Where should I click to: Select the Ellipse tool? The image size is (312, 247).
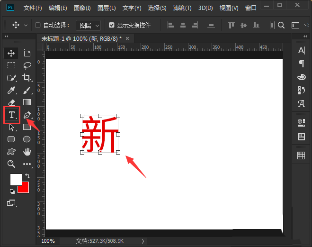[27, 139]
